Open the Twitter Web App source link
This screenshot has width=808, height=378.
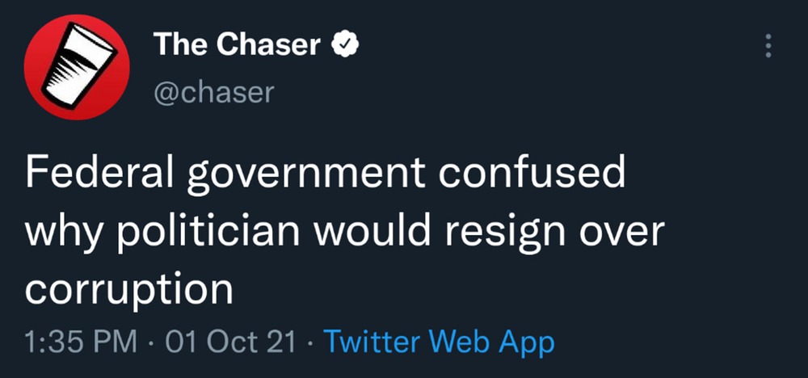[x=439, y=342]
